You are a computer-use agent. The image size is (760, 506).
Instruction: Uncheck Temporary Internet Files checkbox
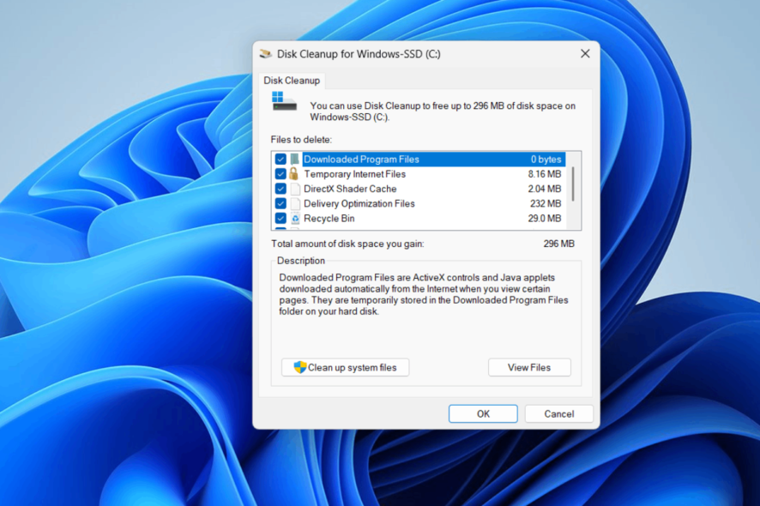point(280,173)
